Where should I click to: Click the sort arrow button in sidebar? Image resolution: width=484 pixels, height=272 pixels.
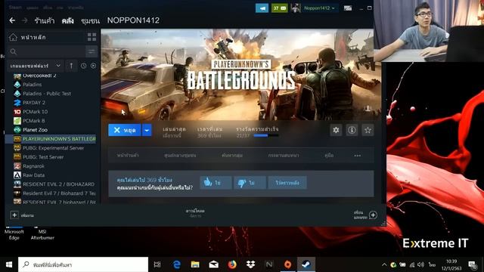click(71, 66)
